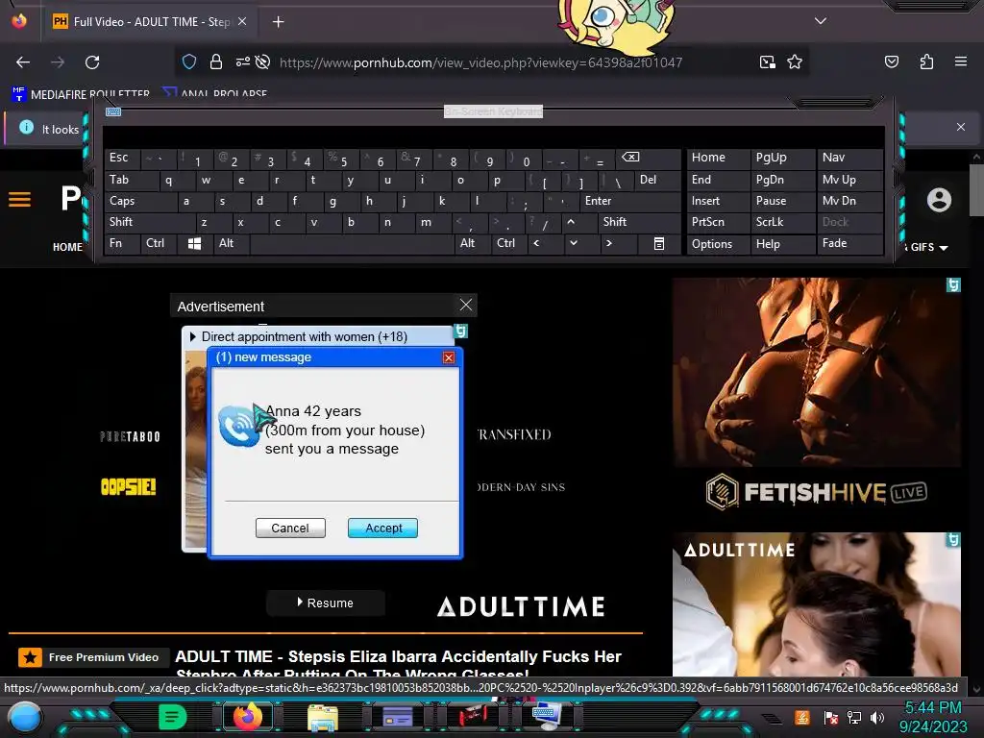
Task: Dismiss the 'It looks' notification bar
Action: (x=960, y=127)
